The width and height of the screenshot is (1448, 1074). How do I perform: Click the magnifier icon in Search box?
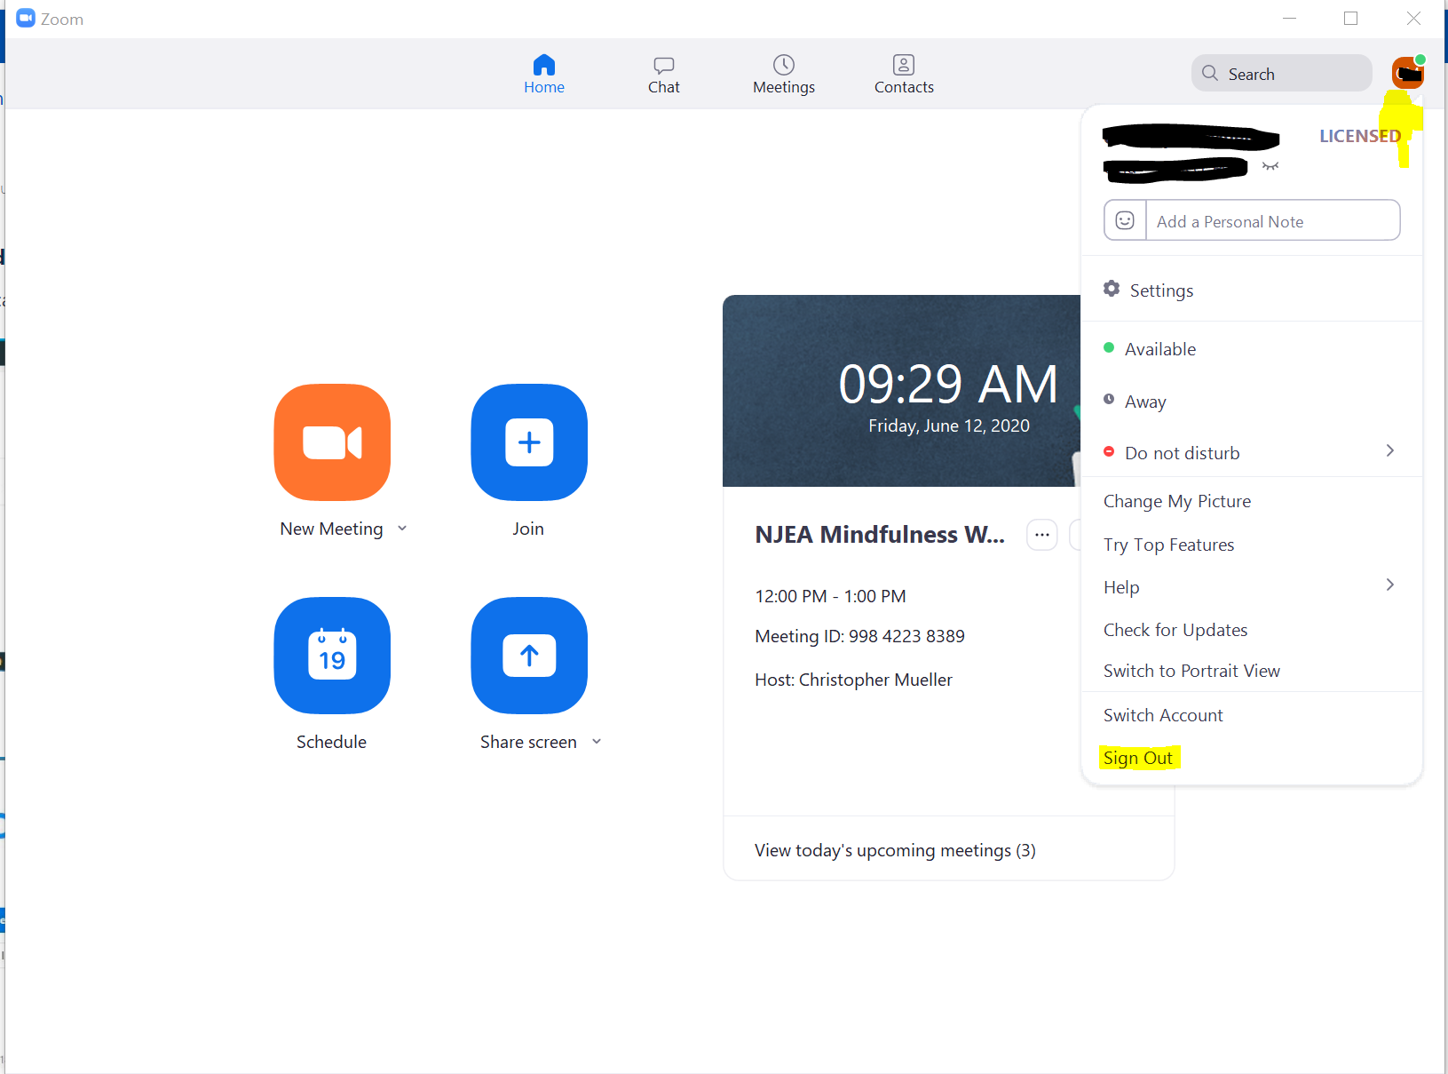(1210, 73)
